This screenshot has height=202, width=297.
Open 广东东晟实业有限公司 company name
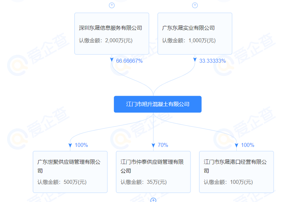click(188, 28)
